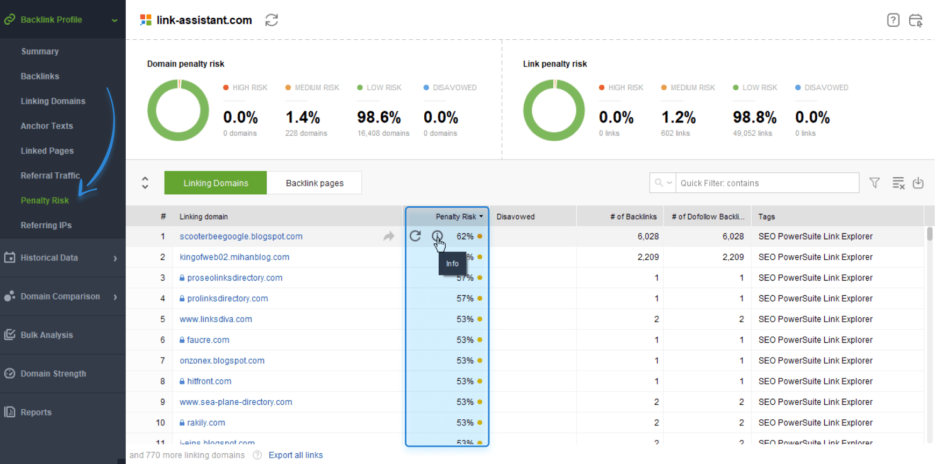Open the proseolinksdirectory.com link

[235, 278]
